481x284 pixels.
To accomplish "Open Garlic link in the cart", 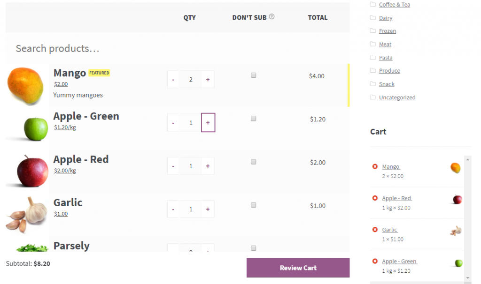I will pos(389,230).
